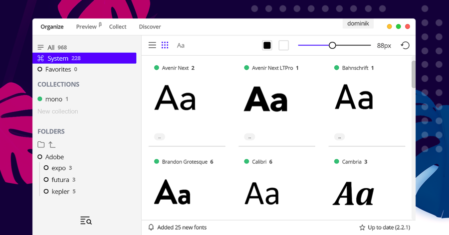Toggle Avenir Next activation dot
The image size is (449, 235).
[x=156, y=68]
